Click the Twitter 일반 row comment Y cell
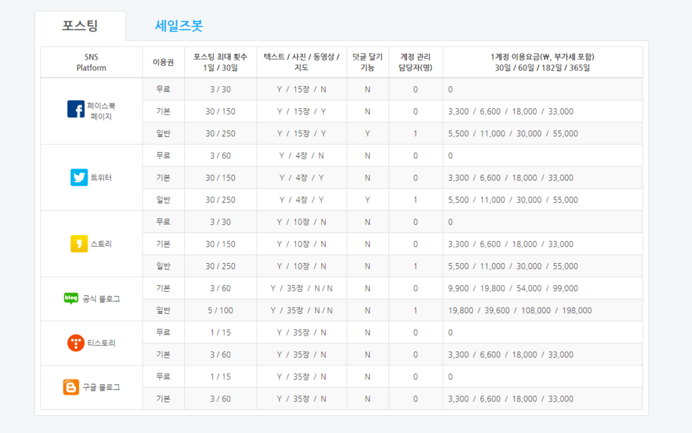692x433 pixels. click(x=367, y=200)
